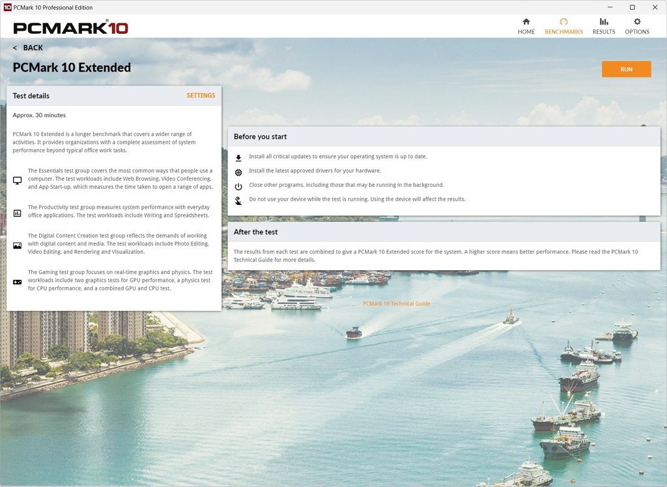The height and width of the screenshot is (487, 667).
Task: Click 'Install all critical updates' text
Action: [338, 156]
